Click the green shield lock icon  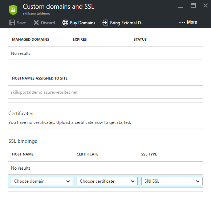click(x=13, y=10)
